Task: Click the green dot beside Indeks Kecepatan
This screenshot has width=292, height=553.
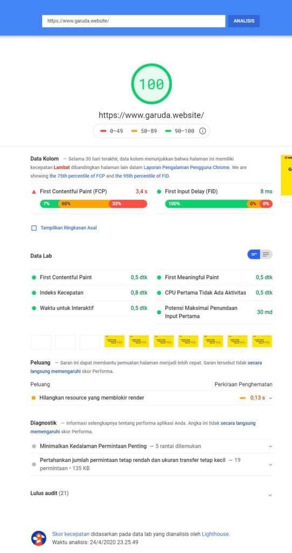Action: coord(34,293)
